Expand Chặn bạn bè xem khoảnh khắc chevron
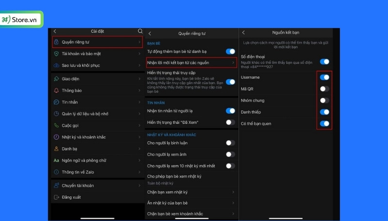 pos(233,214)
